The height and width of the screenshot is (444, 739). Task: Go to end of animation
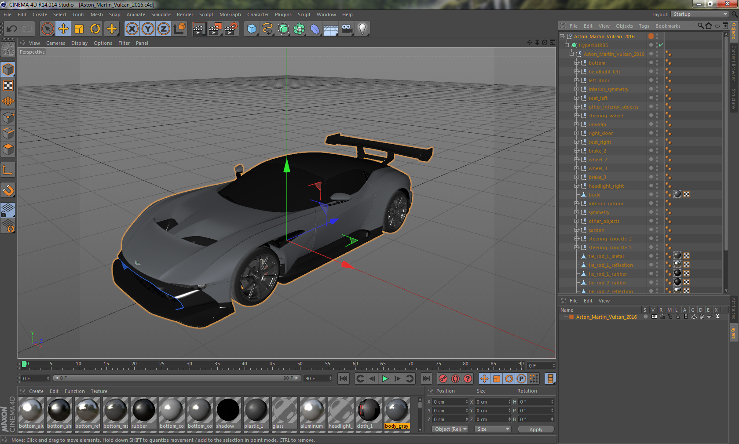point(426,378)
